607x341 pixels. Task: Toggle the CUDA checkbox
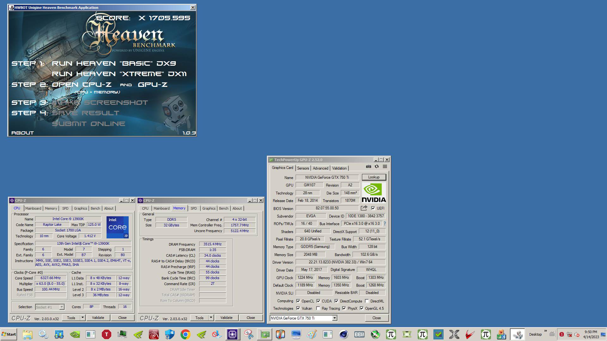coord(318,301)
